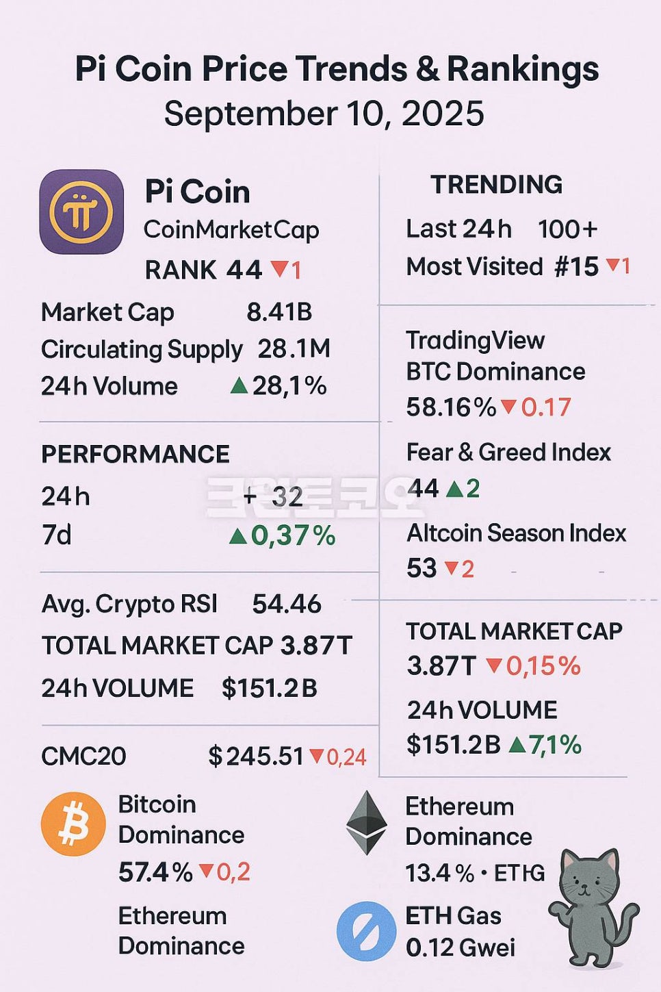Click red down arrow next to CMC20 $245.51

[316, 756]
